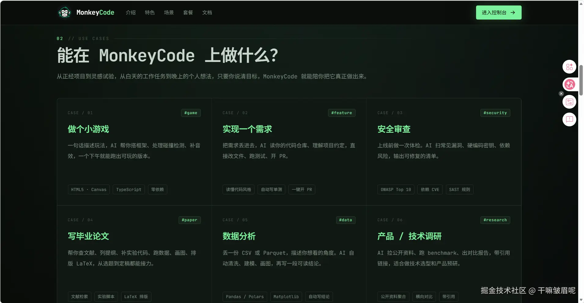The width and height of the screenshot is (584, 303).
Task: Close the floating sidebar with X
Action: [561, 94]
